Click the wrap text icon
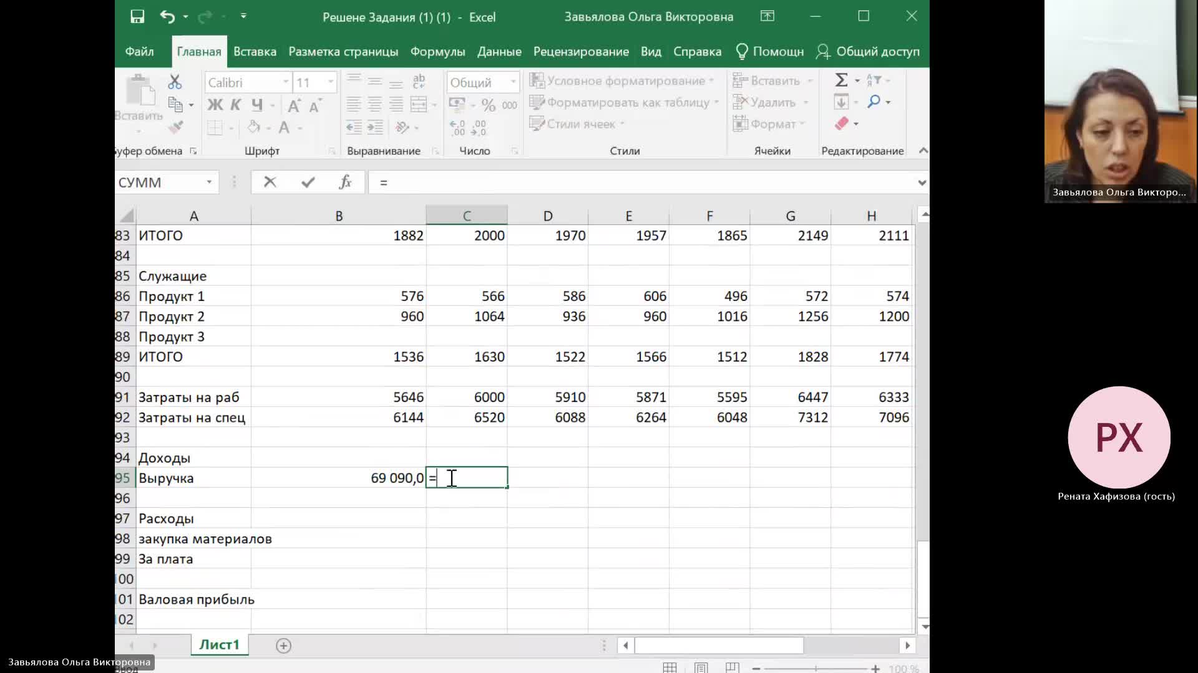 (x=419, y=81)
